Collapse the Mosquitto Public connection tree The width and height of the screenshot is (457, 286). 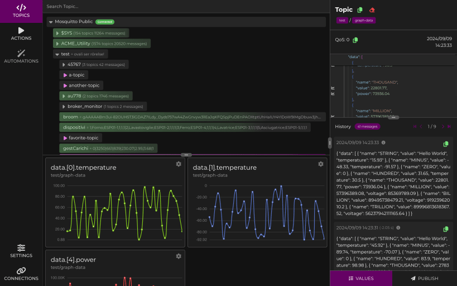pos(51,22)
